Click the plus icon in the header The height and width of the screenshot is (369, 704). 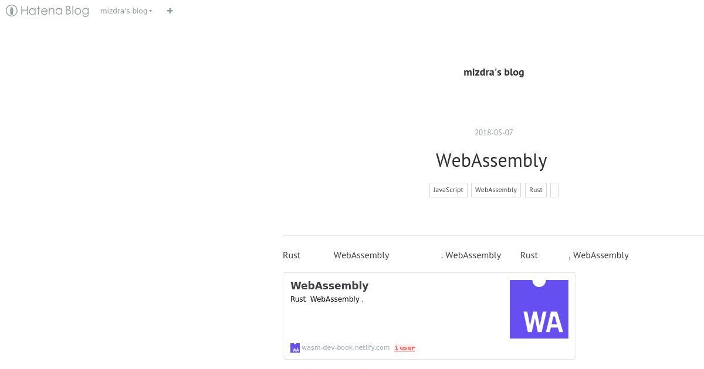coord(170,11)
